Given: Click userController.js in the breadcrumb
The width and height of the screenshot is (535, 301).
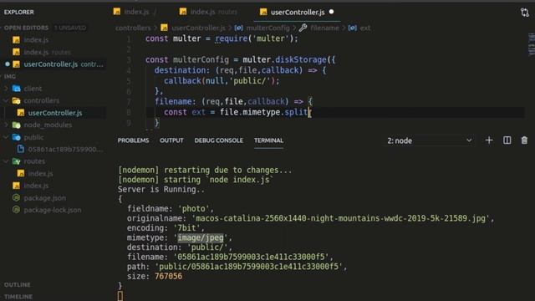Looking at the screenshot, I should pyautogui.click(x=198, y=28).
